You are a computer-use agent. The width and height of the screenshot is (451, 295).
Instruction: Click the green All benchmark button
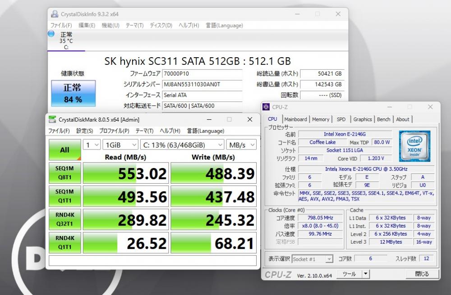click(x=64, y=150)
